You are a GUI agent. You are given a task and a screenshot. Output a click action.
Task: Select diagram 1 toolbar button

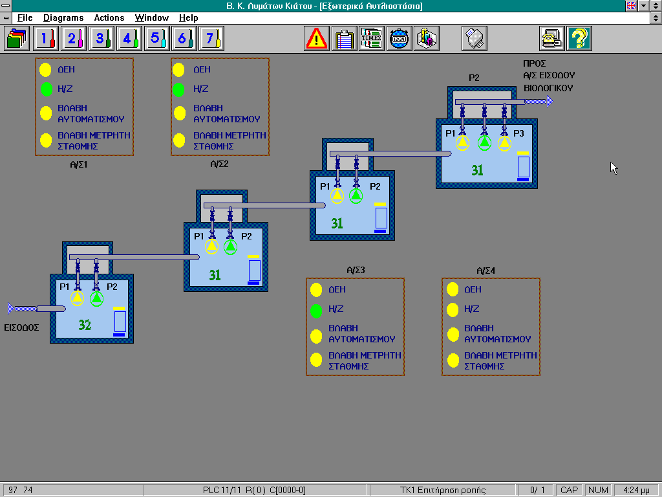[45, 39]
